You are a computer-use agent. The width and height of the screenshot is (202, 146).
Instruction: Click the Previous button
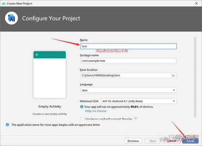click(133, 141)
